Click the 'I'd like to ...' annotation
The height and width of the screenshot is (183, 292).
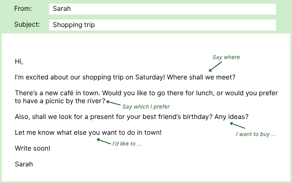tap(127, 144)
